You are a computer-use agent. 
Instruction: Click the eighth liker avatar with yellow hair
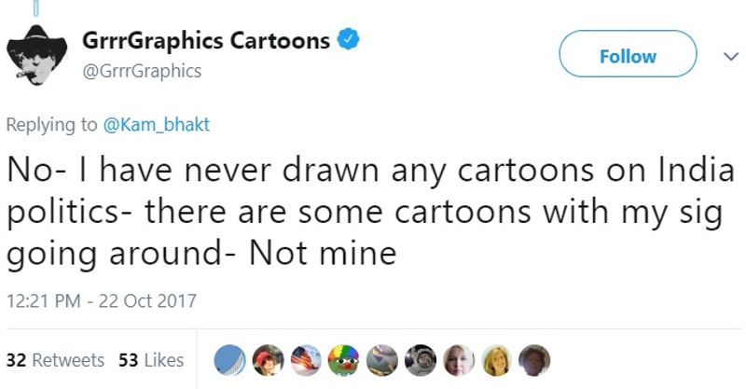pos(497,360)
